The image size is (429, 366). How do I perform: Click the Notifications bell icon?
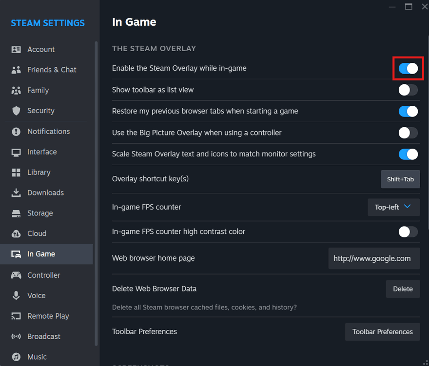click(15, 131)
